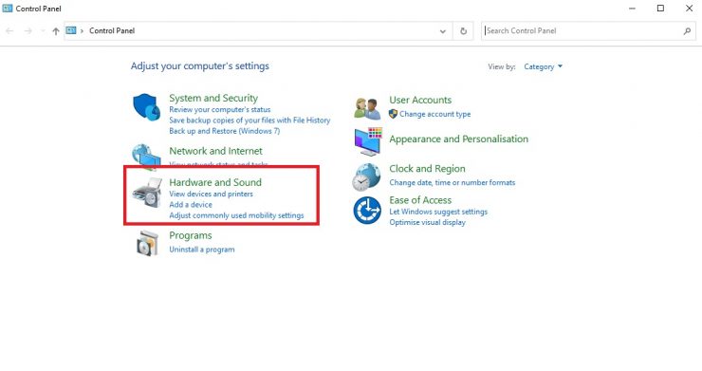Open the address bar history dropdown
Viewport: 702px width, 371px height.
pyautogui.click(x=442, y=31)
